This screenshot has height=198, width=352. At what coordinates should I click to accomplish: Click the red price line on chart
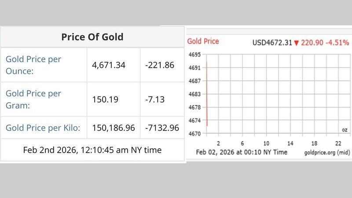[207, 94]
